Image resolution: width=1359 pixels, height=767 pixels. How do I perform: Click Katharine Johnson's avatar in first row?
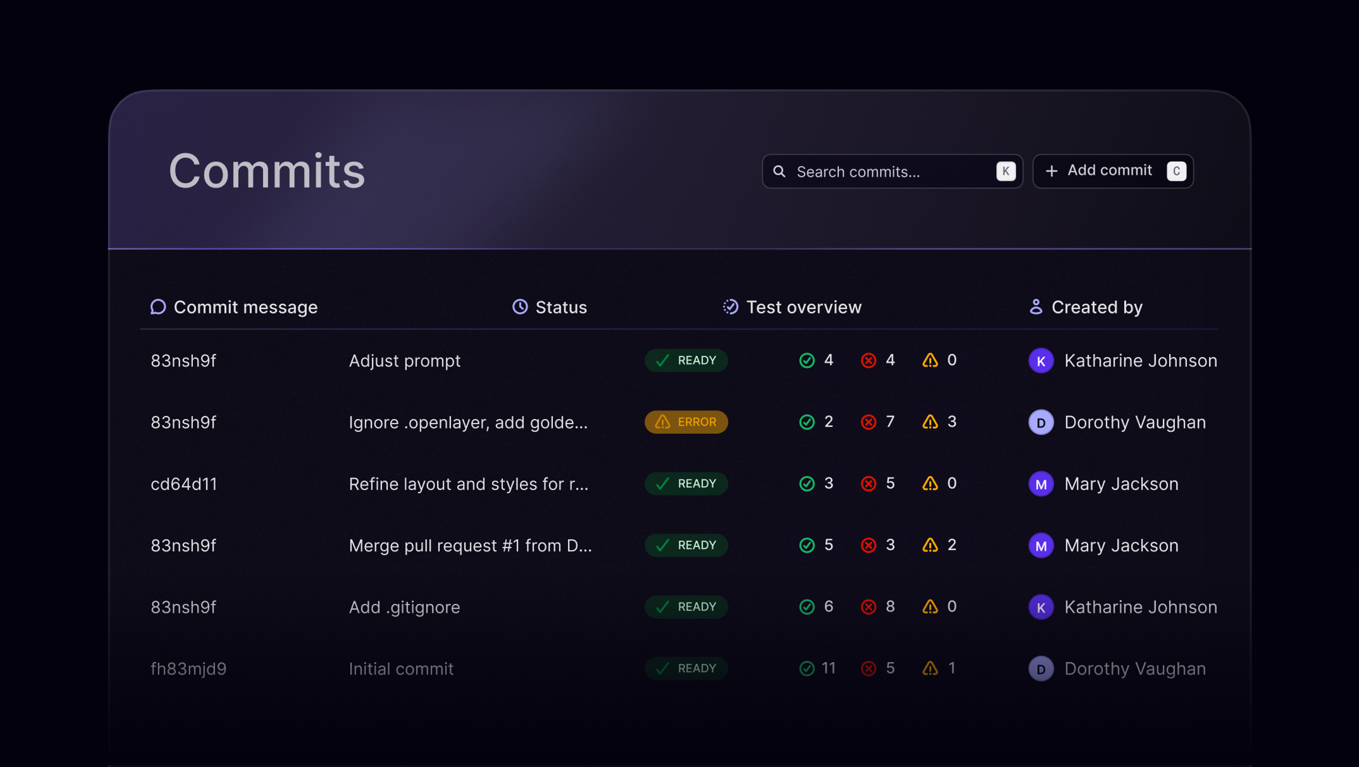pyautogui.click(x=1041, y=361)
